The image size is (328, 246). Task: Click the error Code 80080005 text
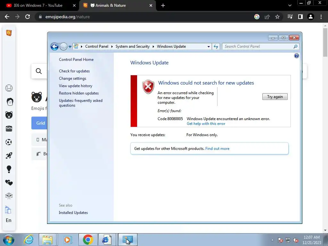pos(170,119)
